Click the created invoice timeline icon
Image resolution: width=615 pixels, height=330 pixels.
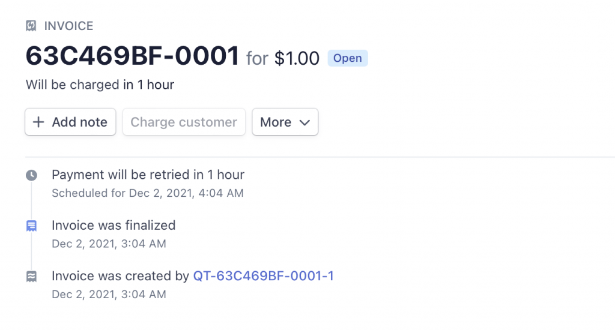(31, 276)
